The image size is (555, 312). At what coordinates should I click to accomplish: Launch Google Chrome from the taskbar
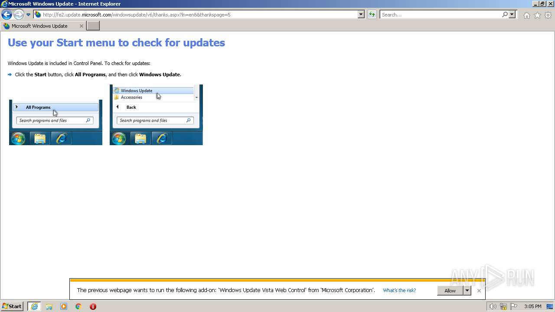click(78, 306)
